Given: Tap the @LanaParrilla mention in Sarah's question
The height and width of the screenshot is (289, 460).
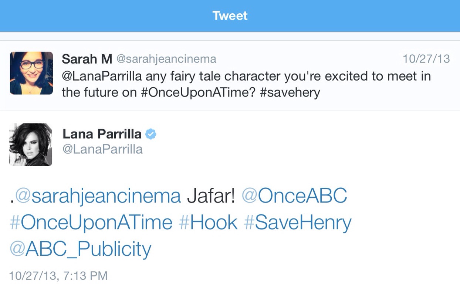Looking at the screenshot, I should [x=101, y=76].
